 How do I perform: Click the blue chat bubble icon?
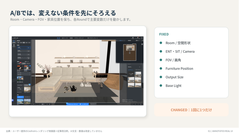pos(12,100)
